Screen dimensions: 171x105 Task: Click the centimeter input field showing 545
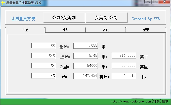[x=43, y=56]
